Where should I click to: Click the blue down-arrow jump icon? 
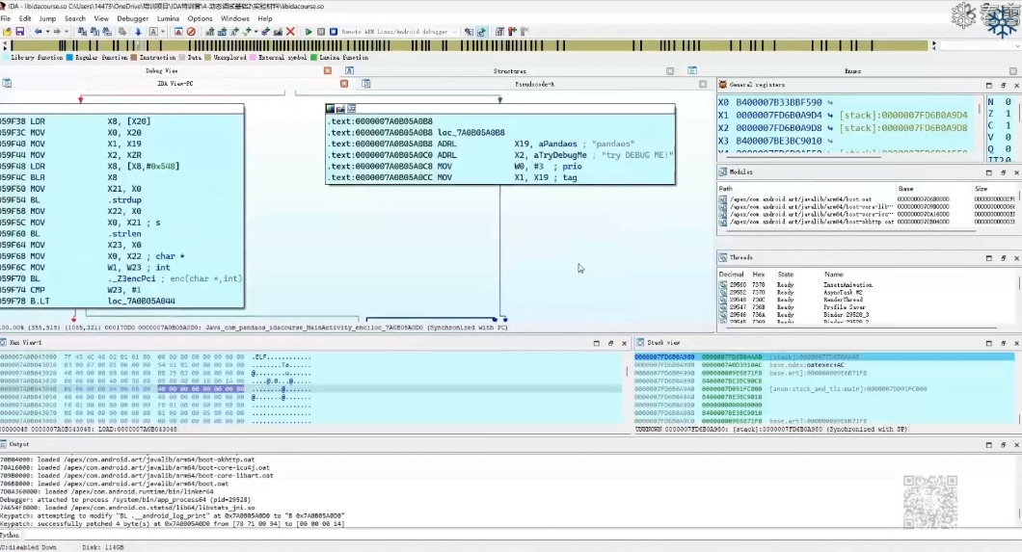click(x=138, y=31)
